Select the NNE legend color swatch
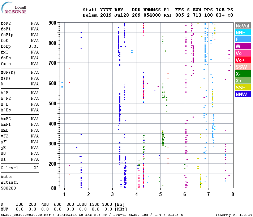This screenshot has width=253, height=217. [243, 33]
